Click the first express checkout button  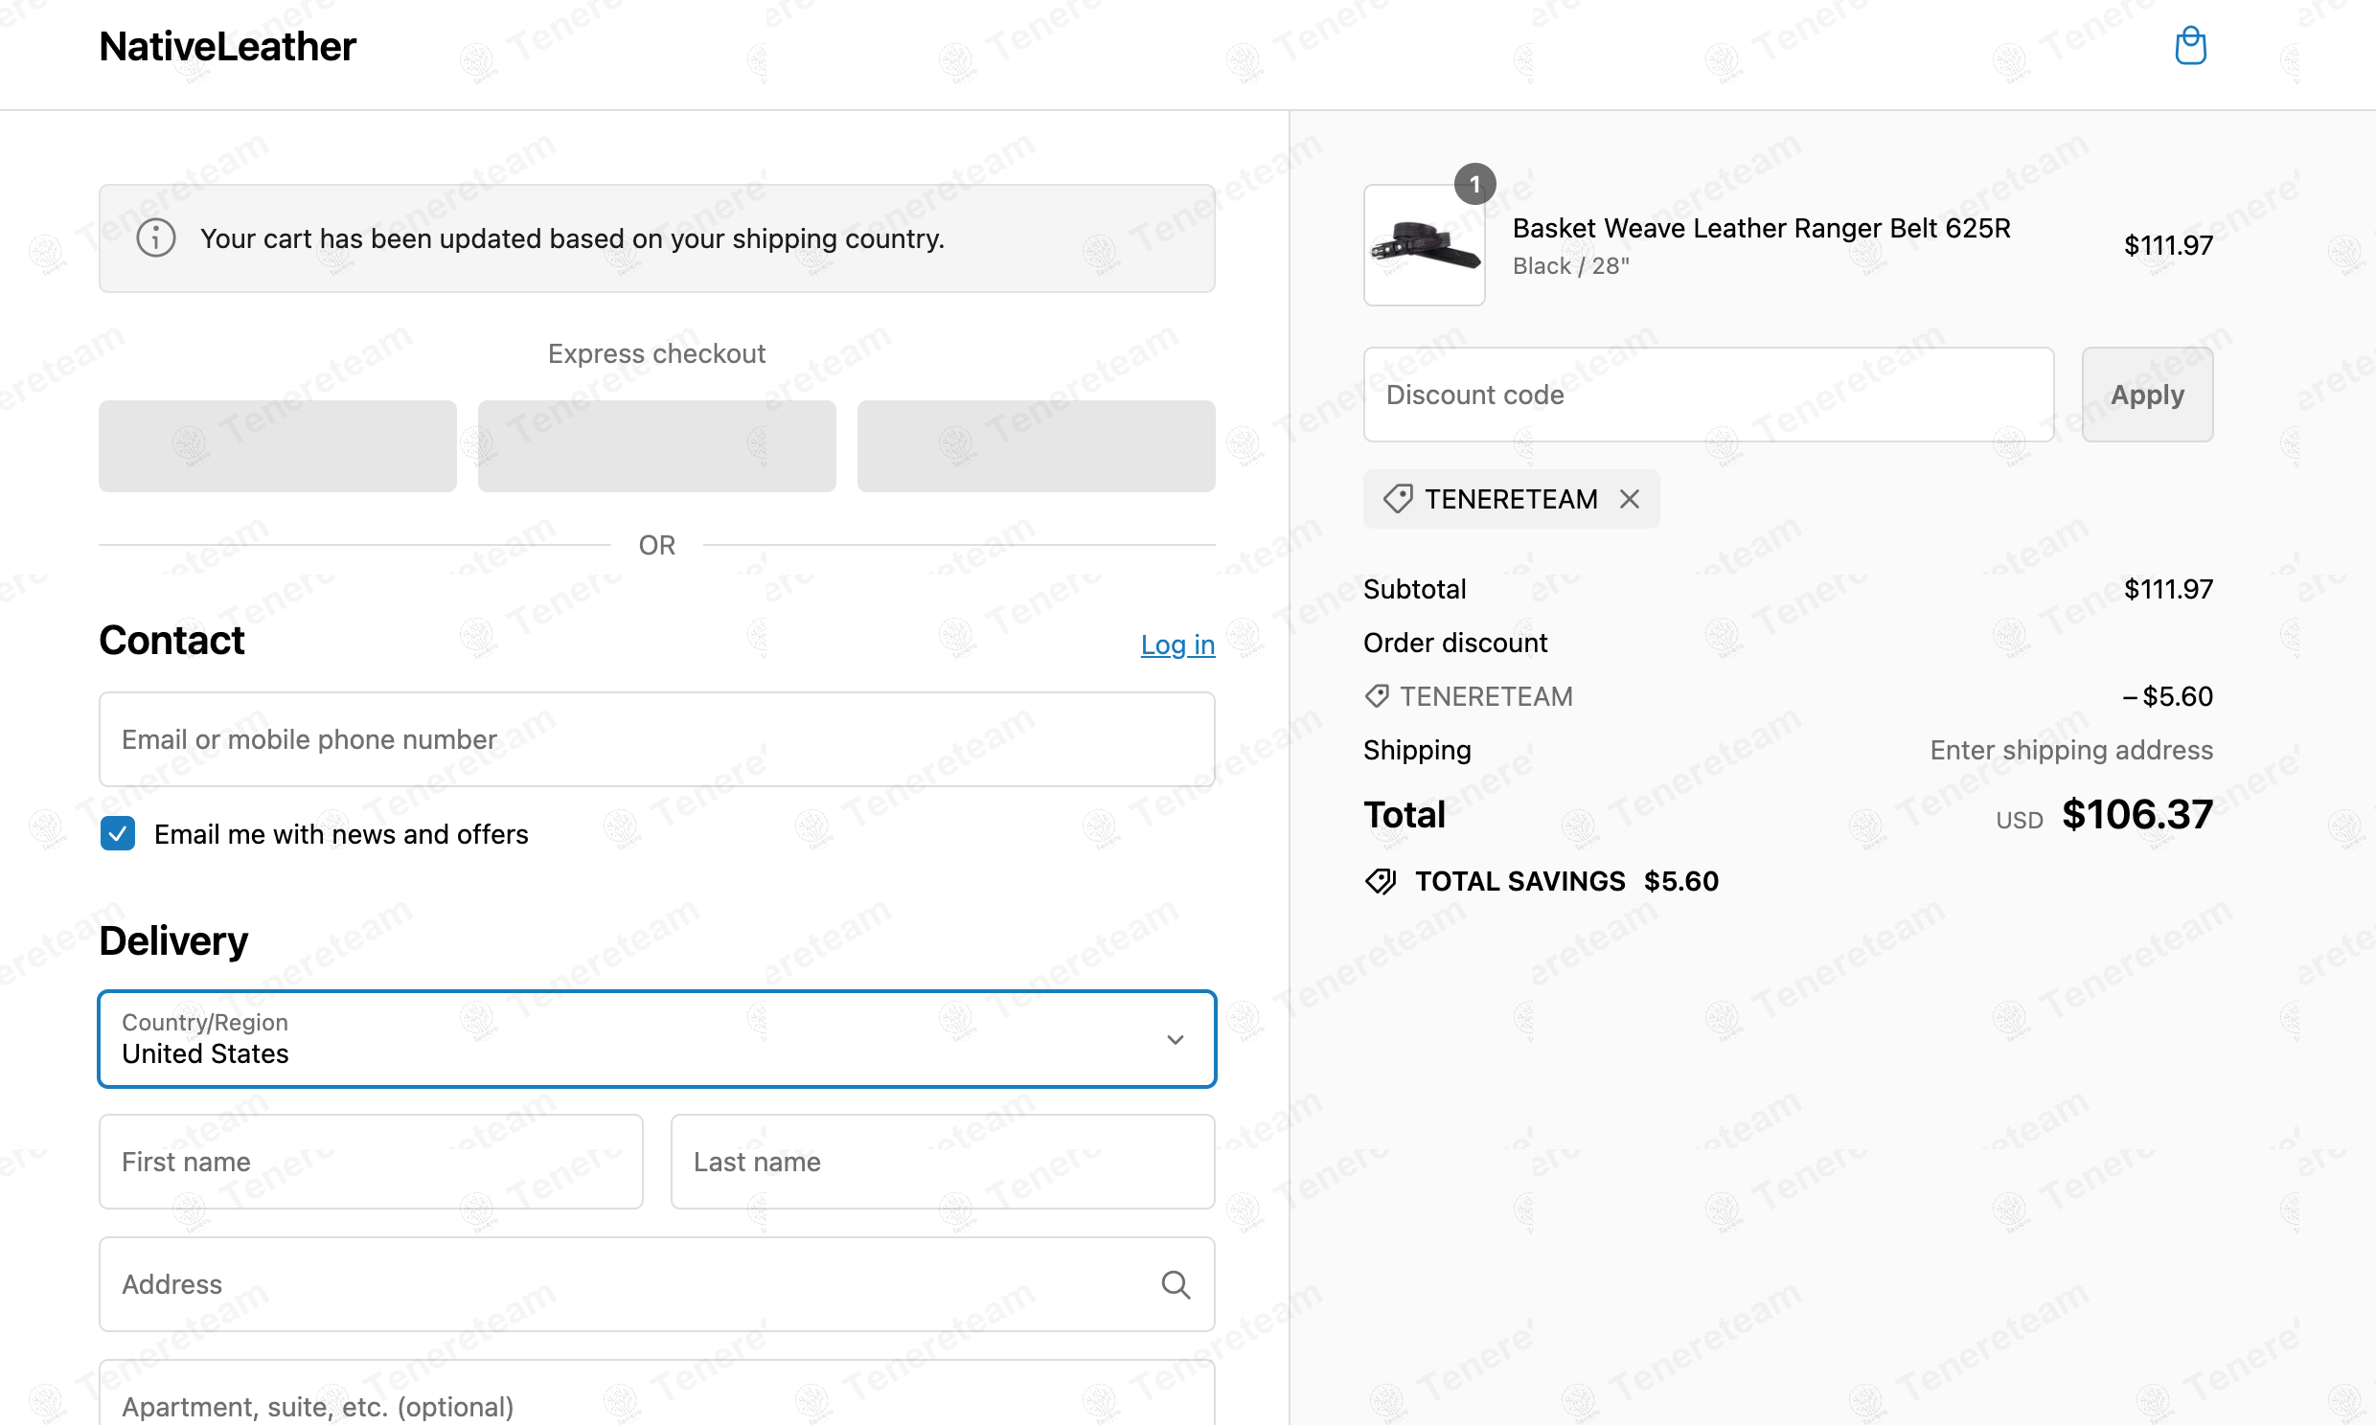[278, 446]
